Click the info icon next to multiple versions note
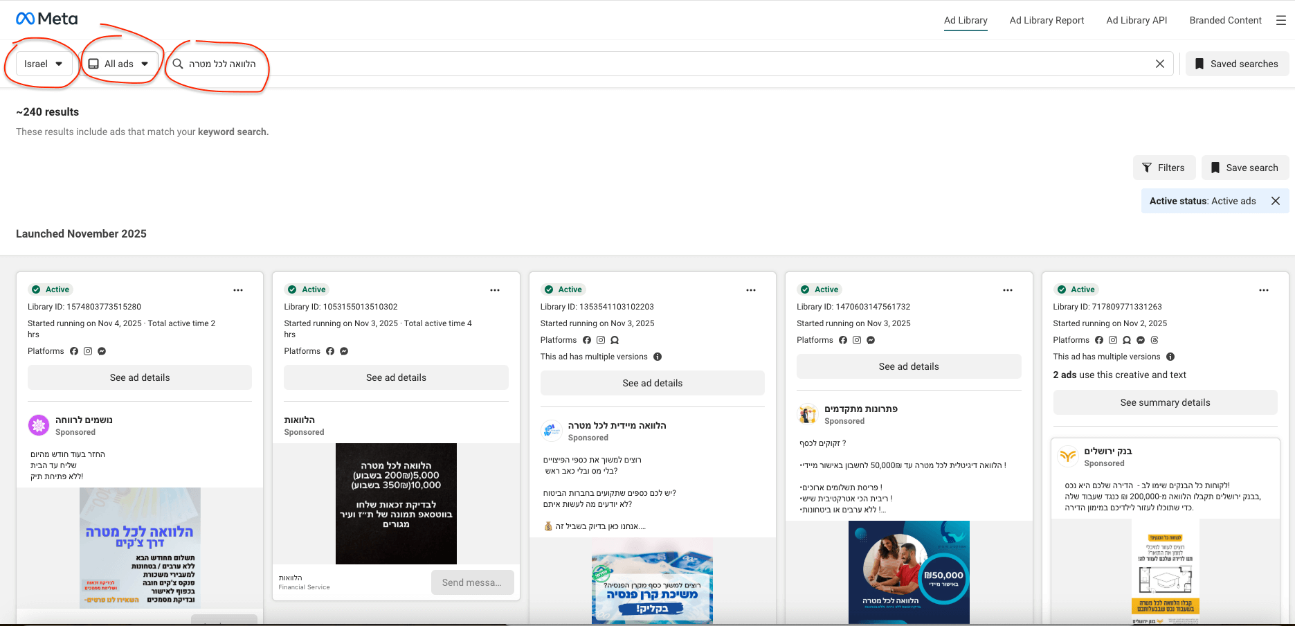Viewport: 1295px width, 626px height. (658, 357)
